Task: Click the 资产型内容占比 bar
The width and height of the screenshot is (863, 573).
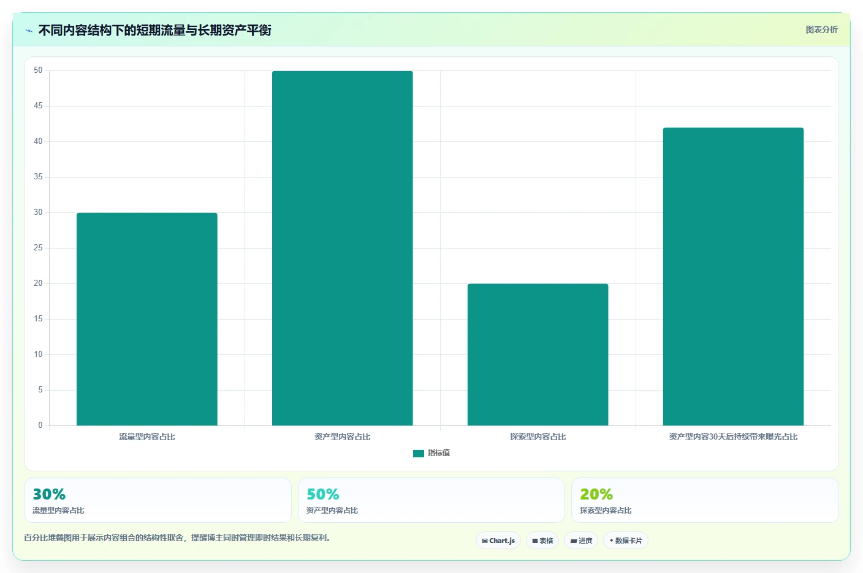Action: click(x=343, y=248)
